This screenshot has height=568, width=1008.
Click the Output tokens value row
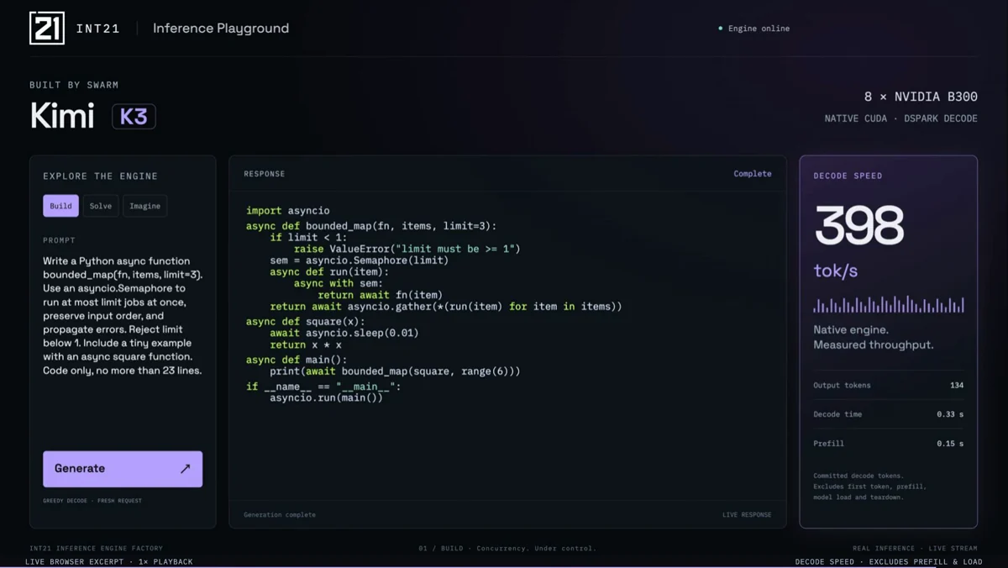(x=889, y=386)
